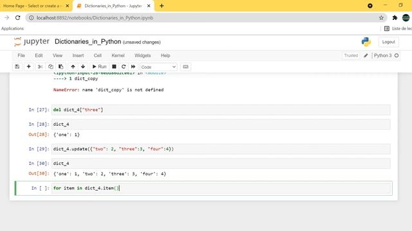Bookmark this page star icon
Screen dimensions: 412x231
(x=381, y=18)
